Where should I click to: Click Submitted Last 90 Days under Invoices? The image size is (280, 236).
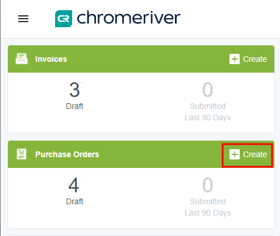208,112
